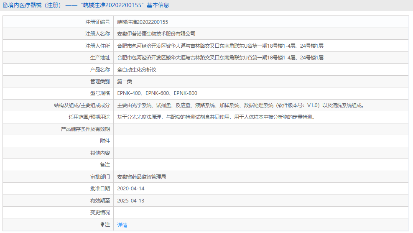Click the 审批部门 row label

pos(100,177)
